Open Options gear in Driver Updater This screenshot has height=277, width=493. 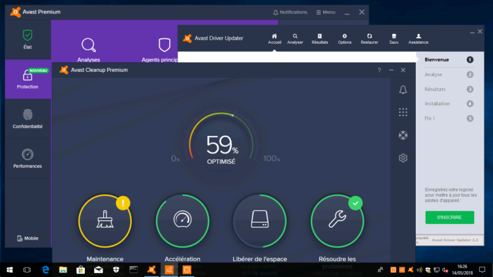tap(345, 39)
